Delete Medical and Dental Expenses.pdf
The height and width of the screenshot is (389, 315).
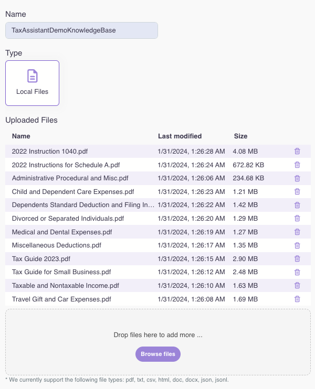point(297,232)
